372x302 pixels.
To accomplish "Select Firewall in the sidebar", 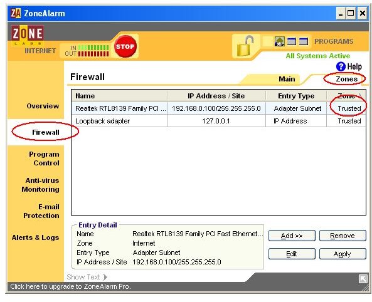I will pos(46,132).
